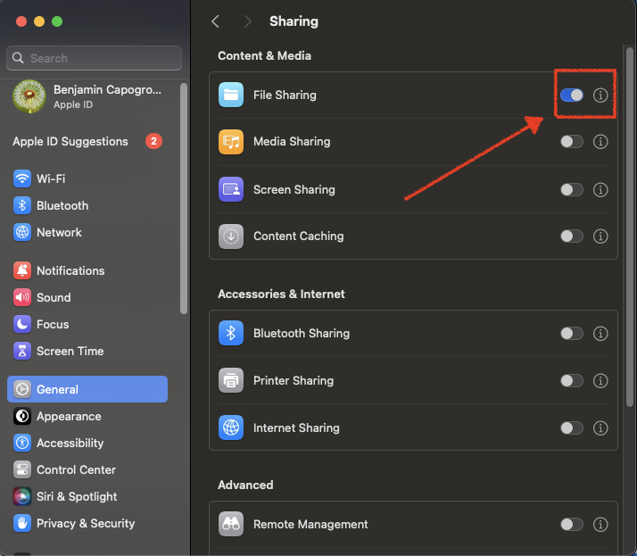637x556 pixels.
Task: Click the Bluetooth sidebar icon
Action: pos(22,205)
